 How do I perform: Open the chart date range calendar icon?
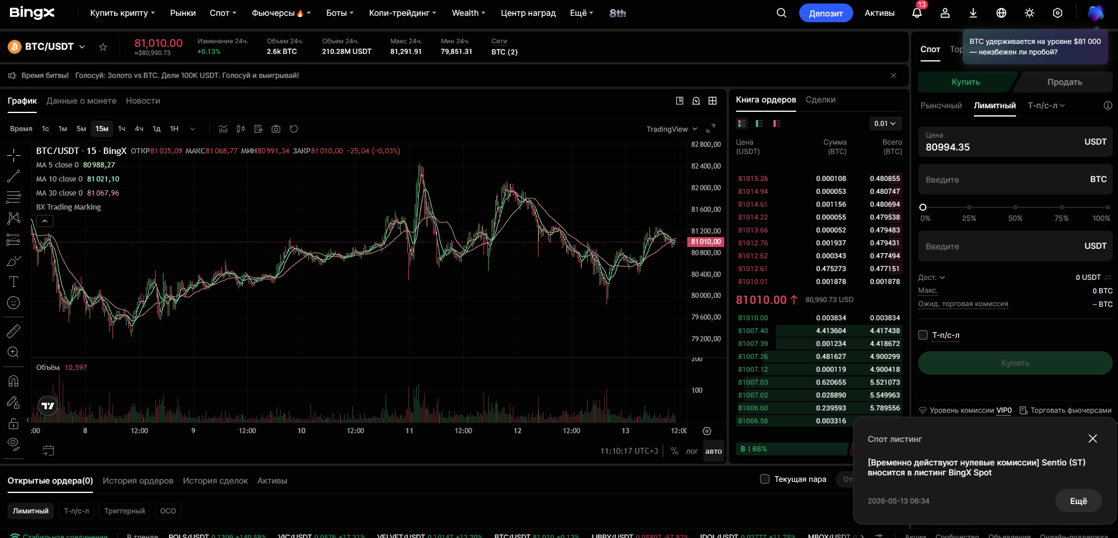(49, 450)
